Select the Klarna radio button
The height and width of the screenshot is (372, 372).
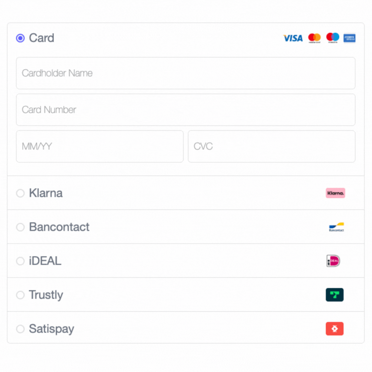click(x=20, y=193)
